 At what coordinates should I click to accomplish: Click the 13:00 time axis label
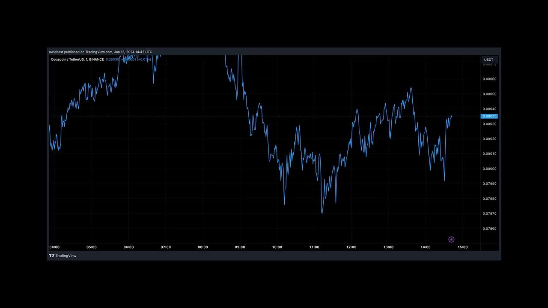pyautogui.click(x=388, y=247)
